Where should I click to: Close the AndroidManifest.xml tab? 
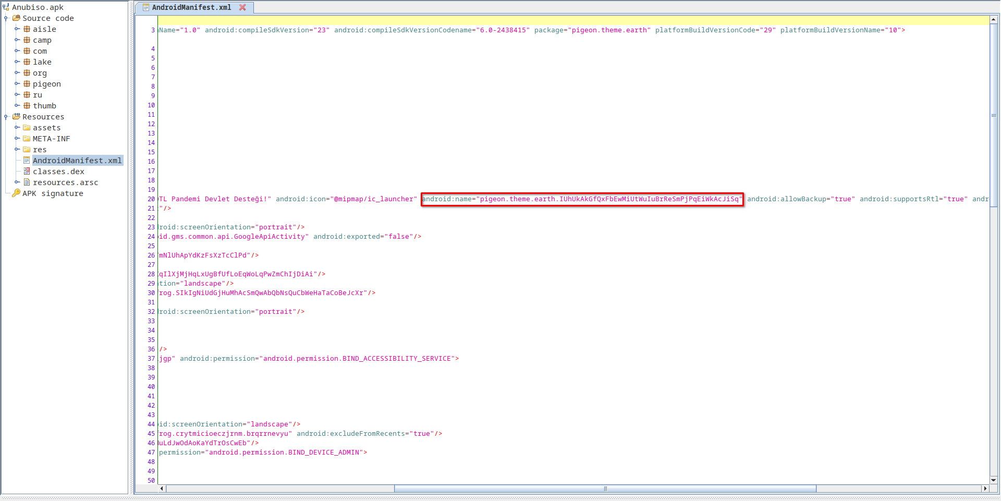tap(242, 7)
